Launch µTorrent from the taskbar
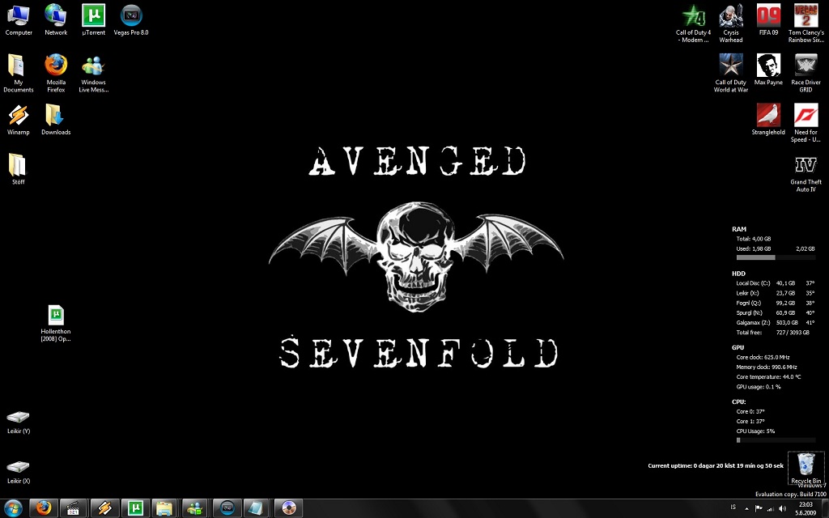 tap(135, 508)
